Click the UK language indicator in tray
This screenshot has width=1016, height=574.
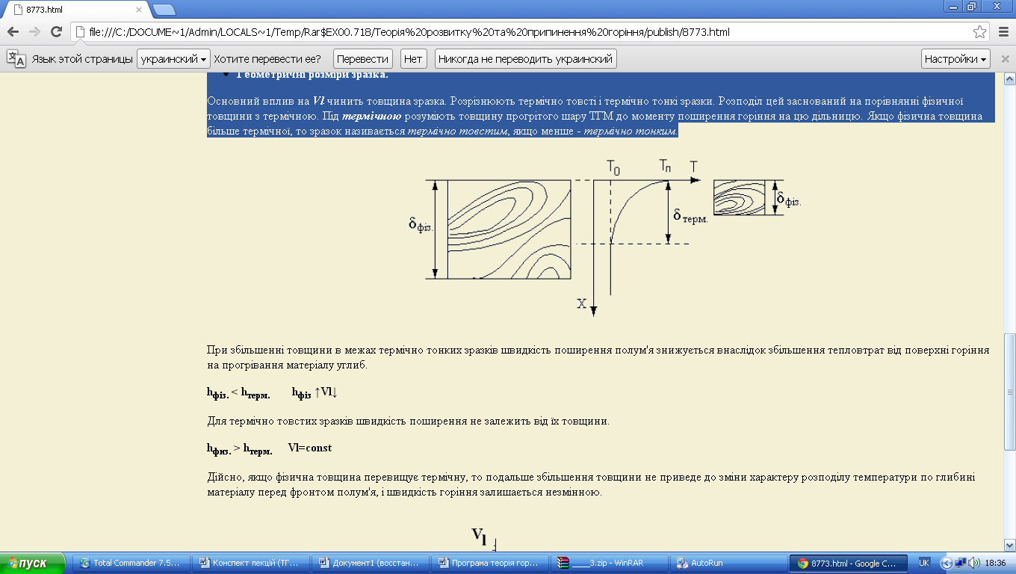[923, 564]
